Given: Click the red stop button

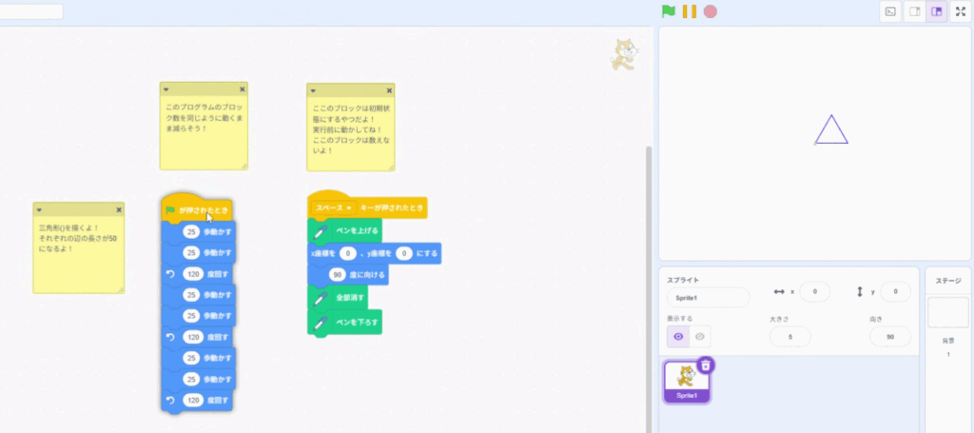Looking at the screenshot, I should pos(710,11).
